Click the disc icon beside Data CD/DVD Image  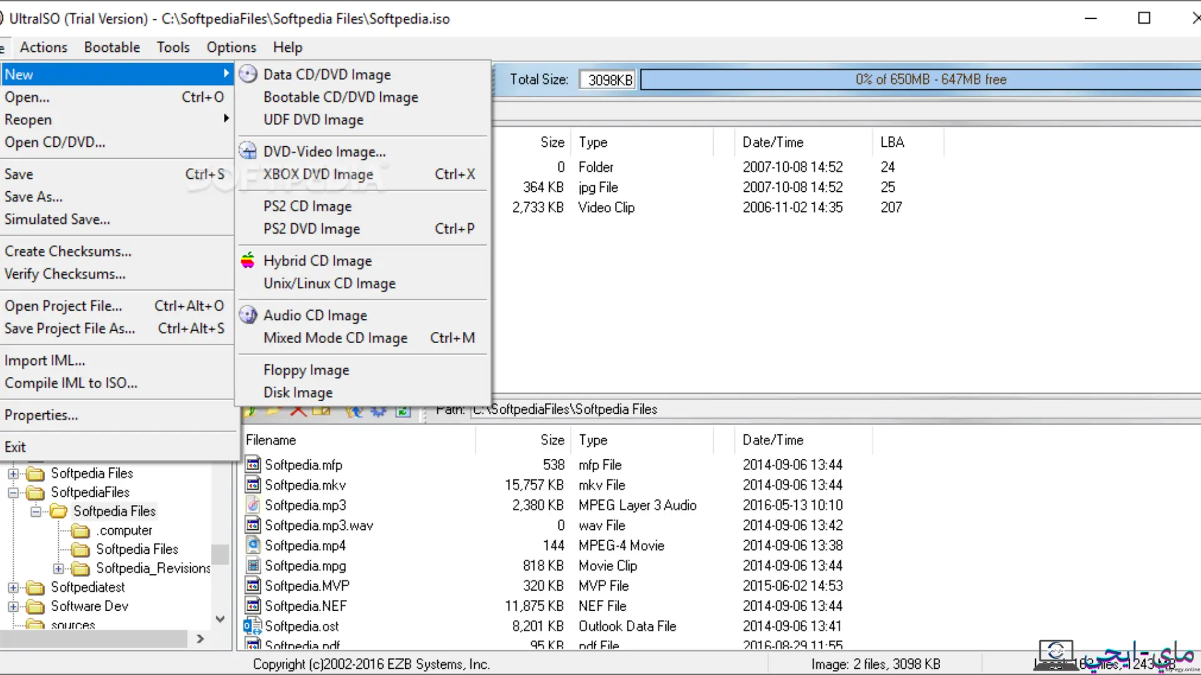248,74
